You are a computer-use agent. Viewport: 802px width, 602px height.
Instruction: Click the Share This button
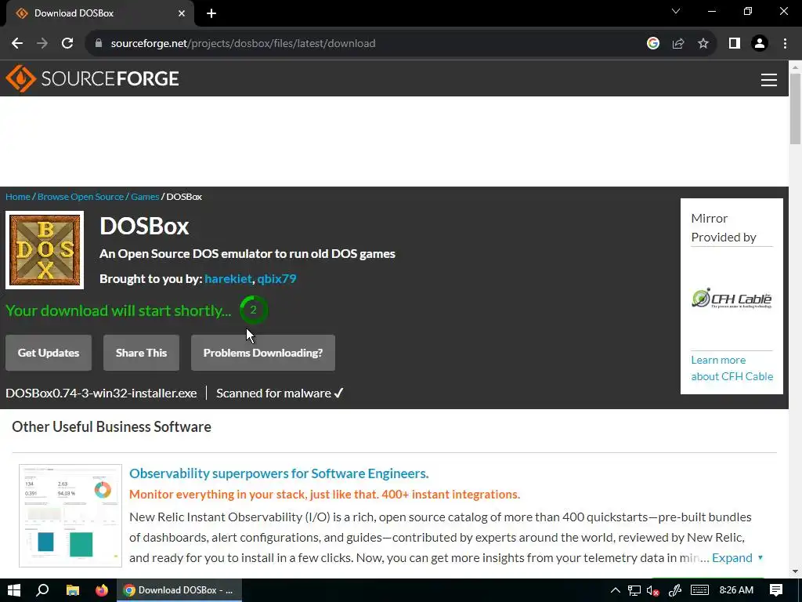[141, 353]
